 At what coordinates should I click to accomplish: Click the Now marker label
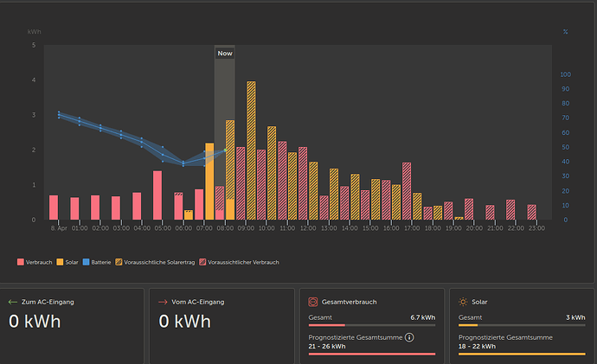(225, 54)
